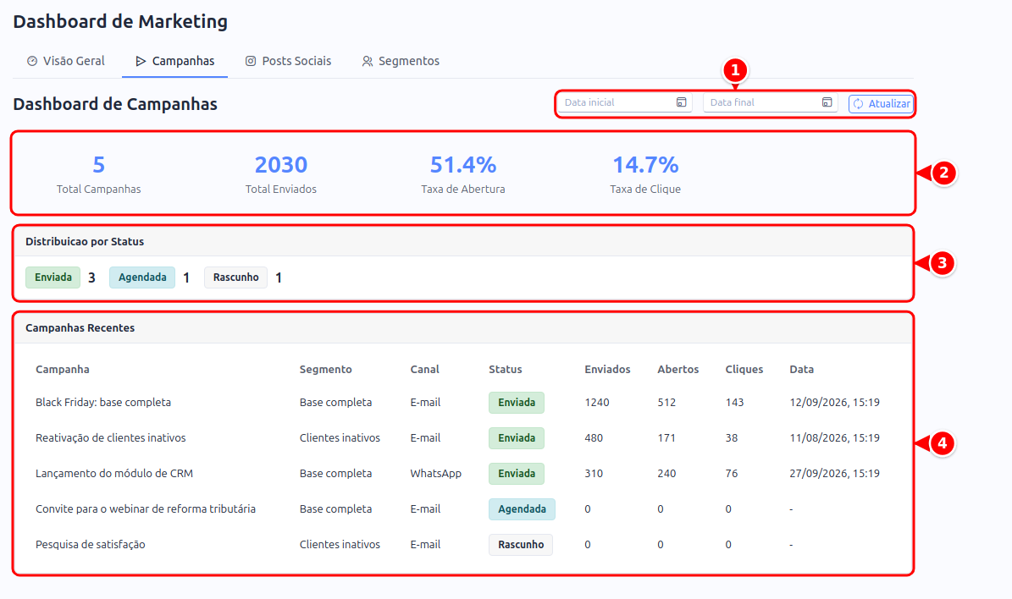Click the date 27/09/2026, 15:19
Image resolution: width=1012 pixels, height=599 pixels.
pos(834,473)
